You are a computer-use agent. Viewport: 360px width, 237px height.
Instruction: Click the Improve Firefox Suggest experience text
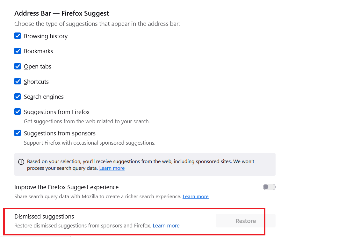point(66,187)
